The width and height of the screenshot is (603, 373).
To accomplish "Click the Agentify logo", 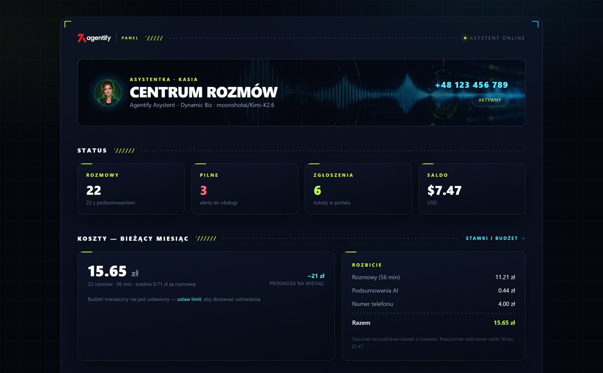I will point(94,38).
